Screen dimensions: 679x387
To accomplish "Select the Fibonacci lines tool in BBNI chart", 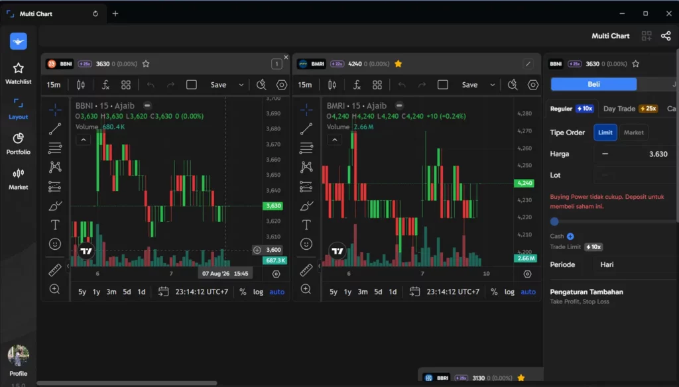I will point(55,148).
